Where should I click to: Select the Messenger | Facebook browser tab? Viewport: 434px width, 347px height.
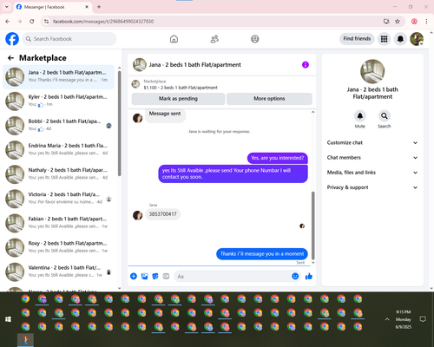pyautogui.click(x=53, y=7)
